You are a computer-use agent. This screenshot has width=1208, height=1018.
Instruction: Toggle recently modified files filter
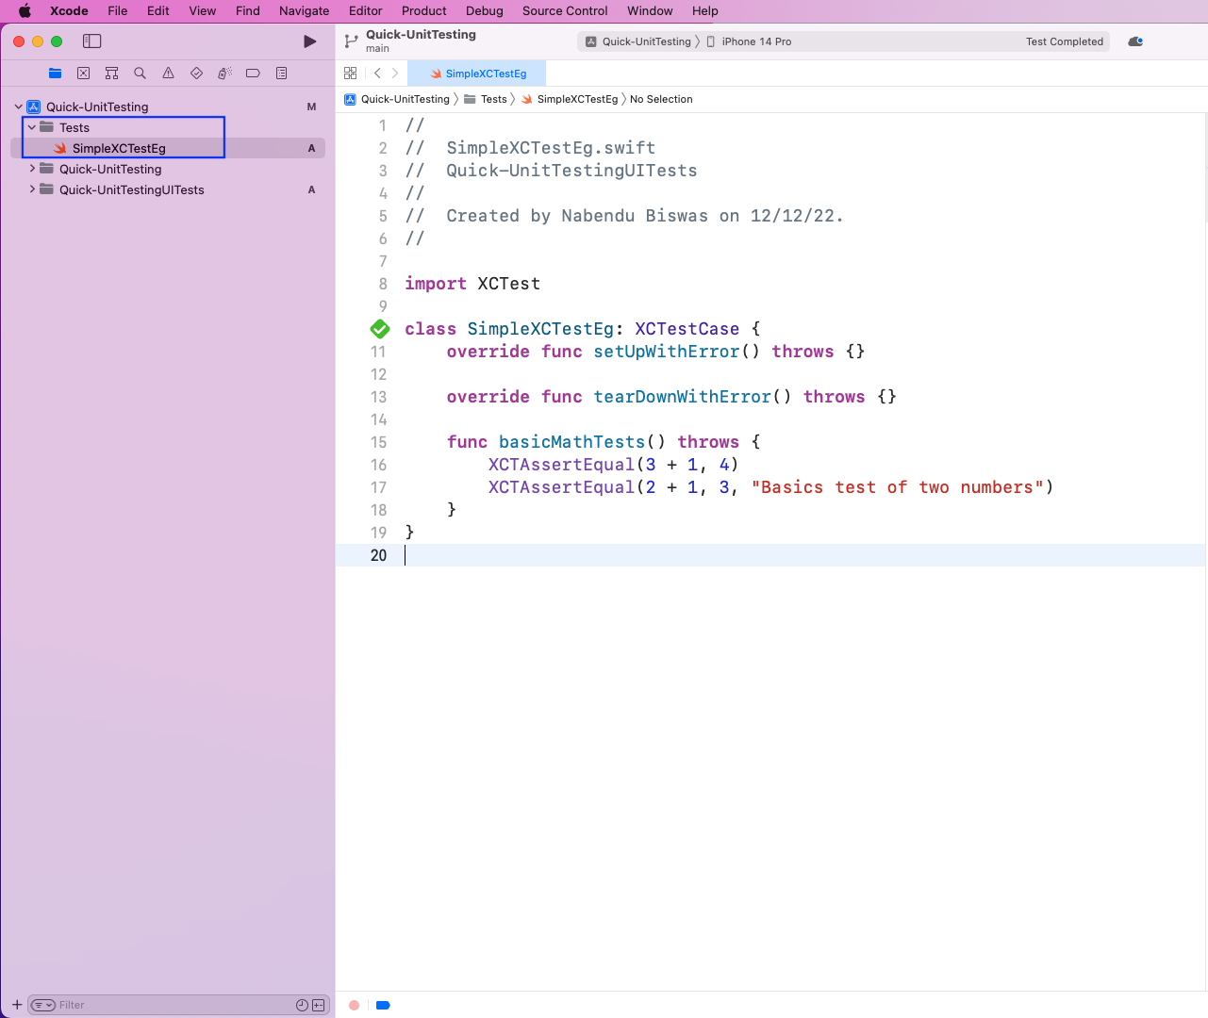click(302, 1005)
